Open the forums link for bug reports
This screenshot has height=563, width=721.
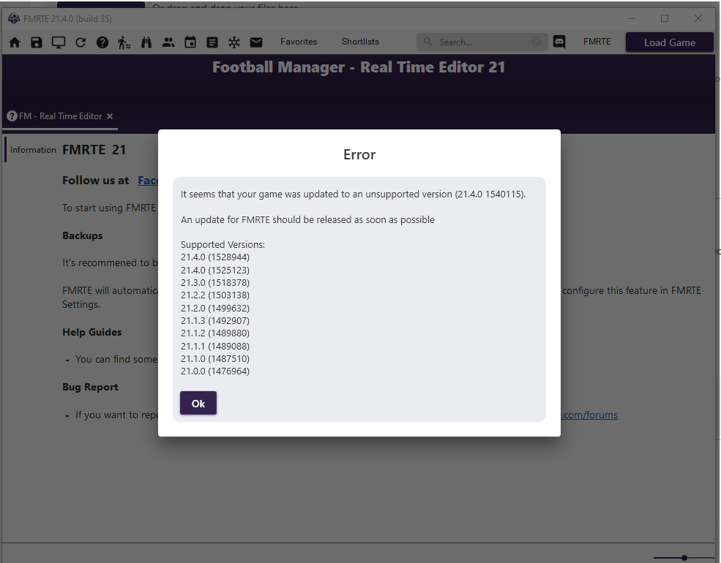point(589,415)
